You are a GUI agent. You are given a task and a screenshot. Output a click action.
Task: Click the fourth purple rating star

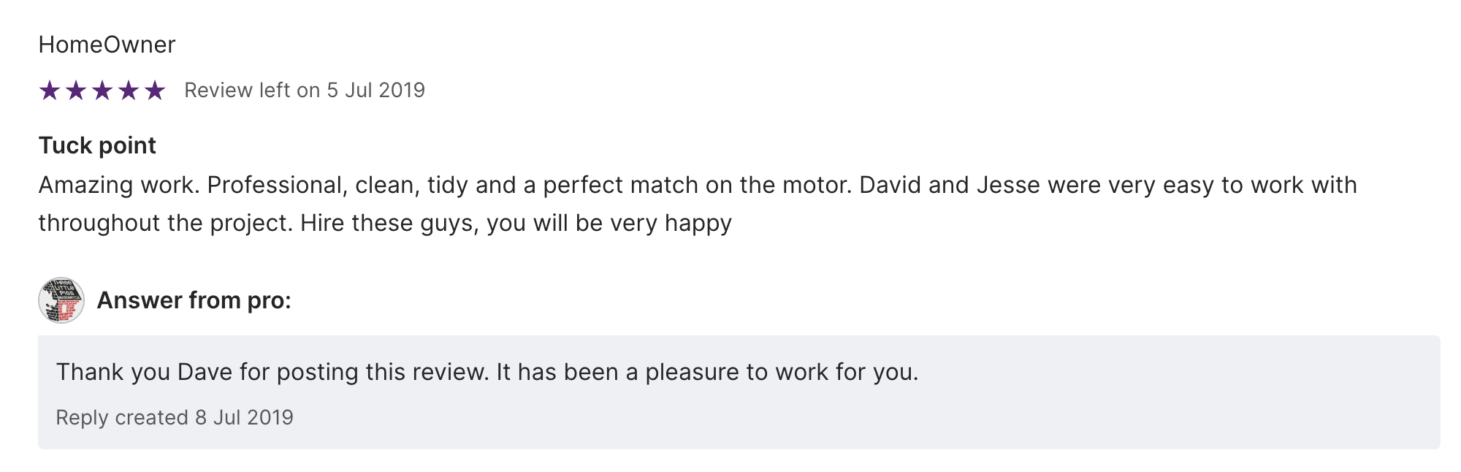[x=129, y=91]
